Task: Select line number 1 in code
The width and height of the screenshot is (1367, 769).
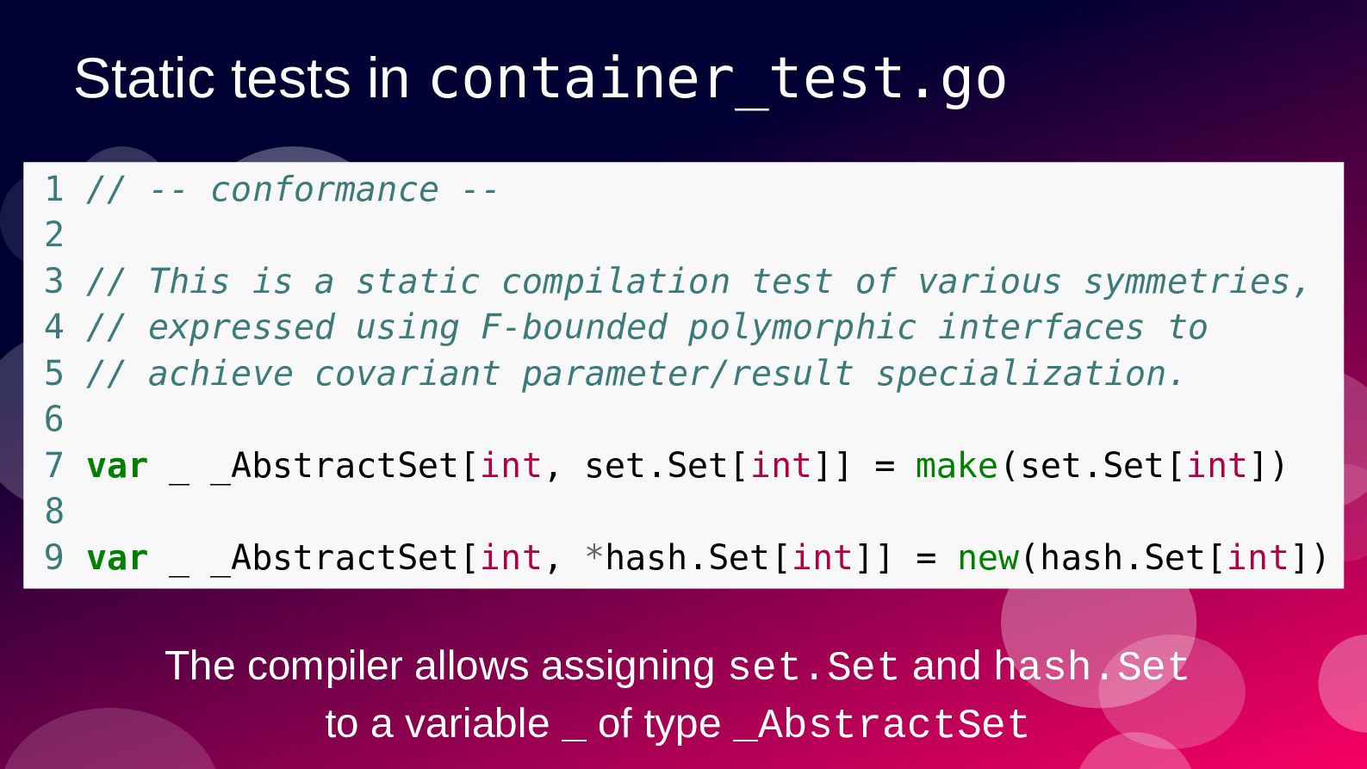Action: click(54, 189)
